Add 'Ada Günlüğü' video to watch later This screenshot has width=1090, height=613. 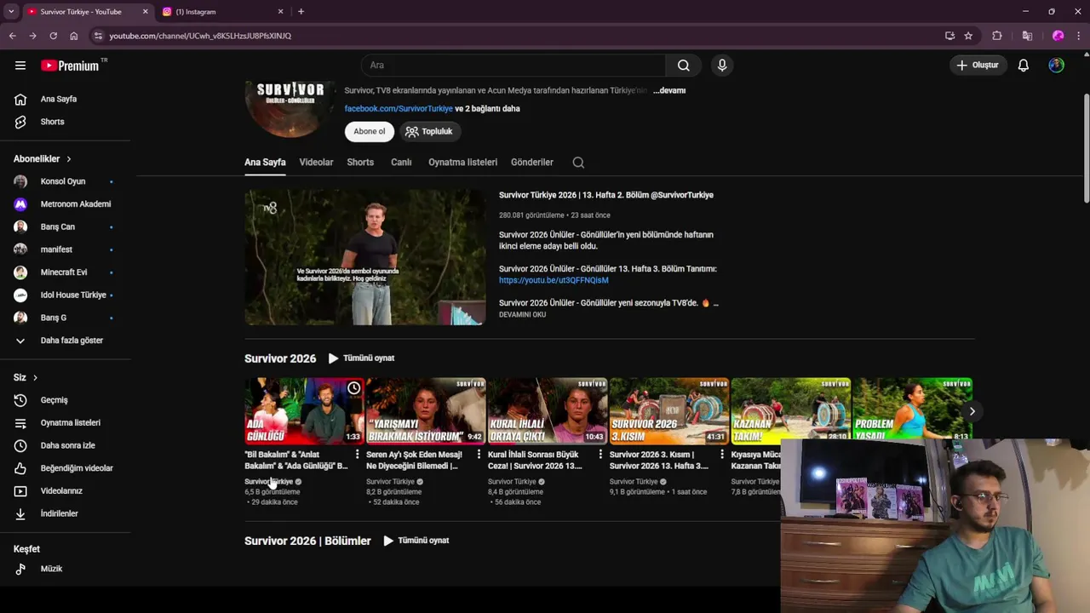coord(353,388)
